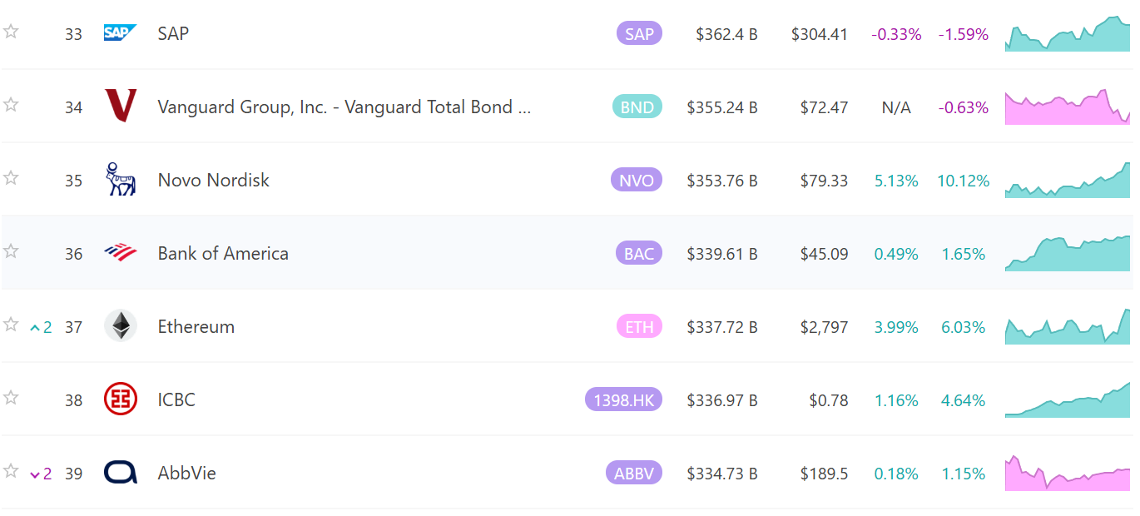This screenshot has height=516, width=1140.
Task: Select the 1398.HK ticker badge
Action: click(623, 400)
